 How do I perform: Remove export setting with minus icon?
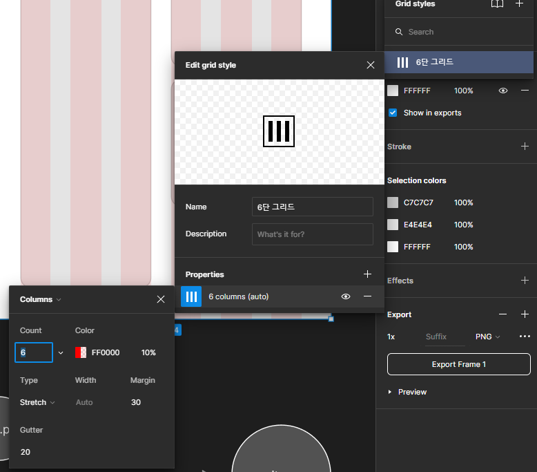[502, 314]
